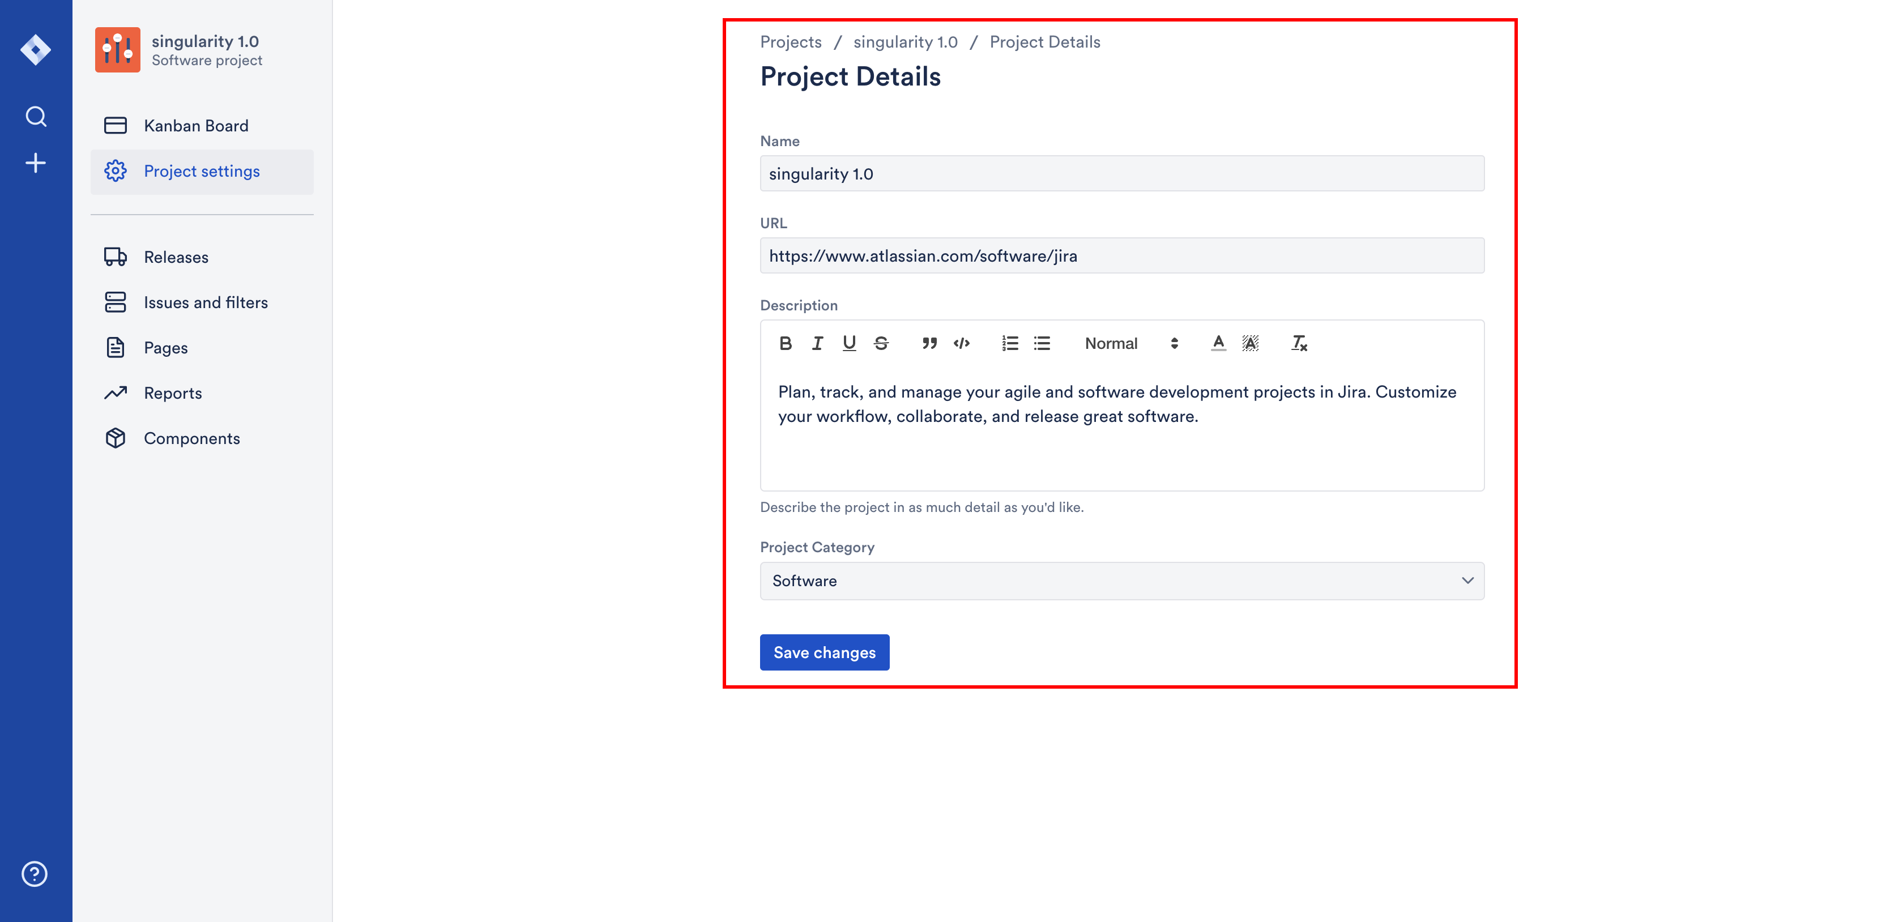This screenshot has height=922, width=1903.
Task: Start an ordered numbered list
Action: click(1009, 344)
